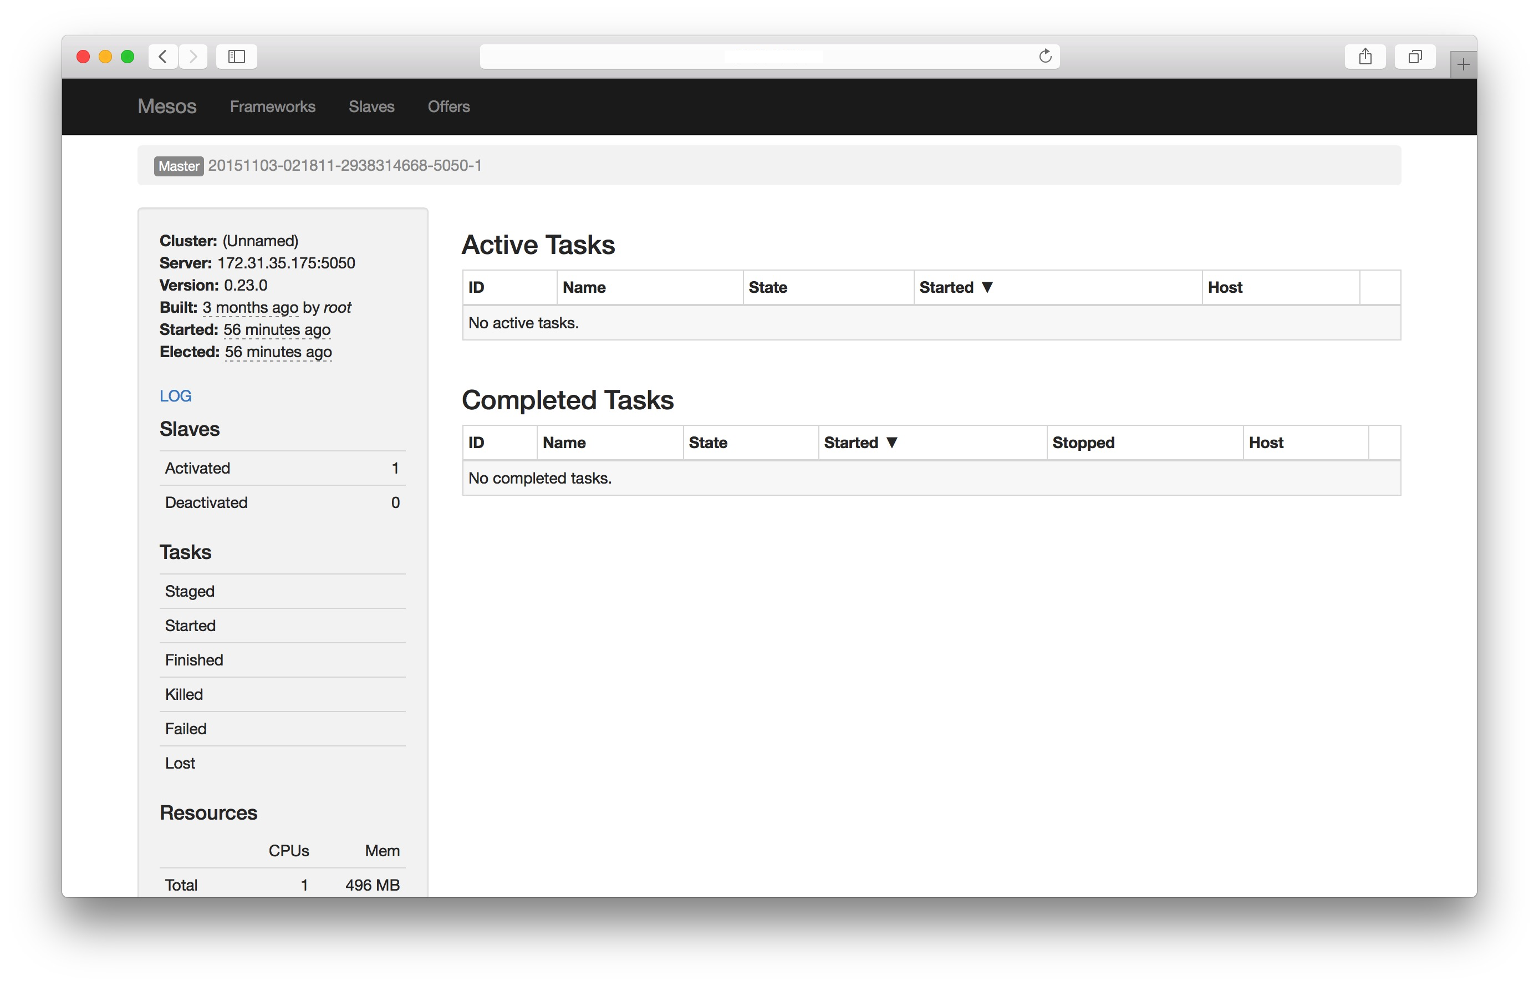This screenshot has height=986, width=1539.
Task: Click the Activated slaves row
Action: coord(282,468)
